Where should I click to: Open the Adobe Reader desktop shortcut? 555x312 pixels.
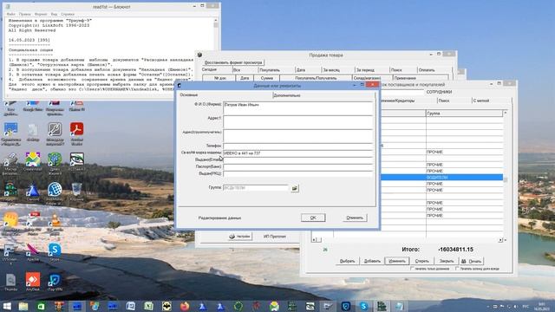(76, 129)
